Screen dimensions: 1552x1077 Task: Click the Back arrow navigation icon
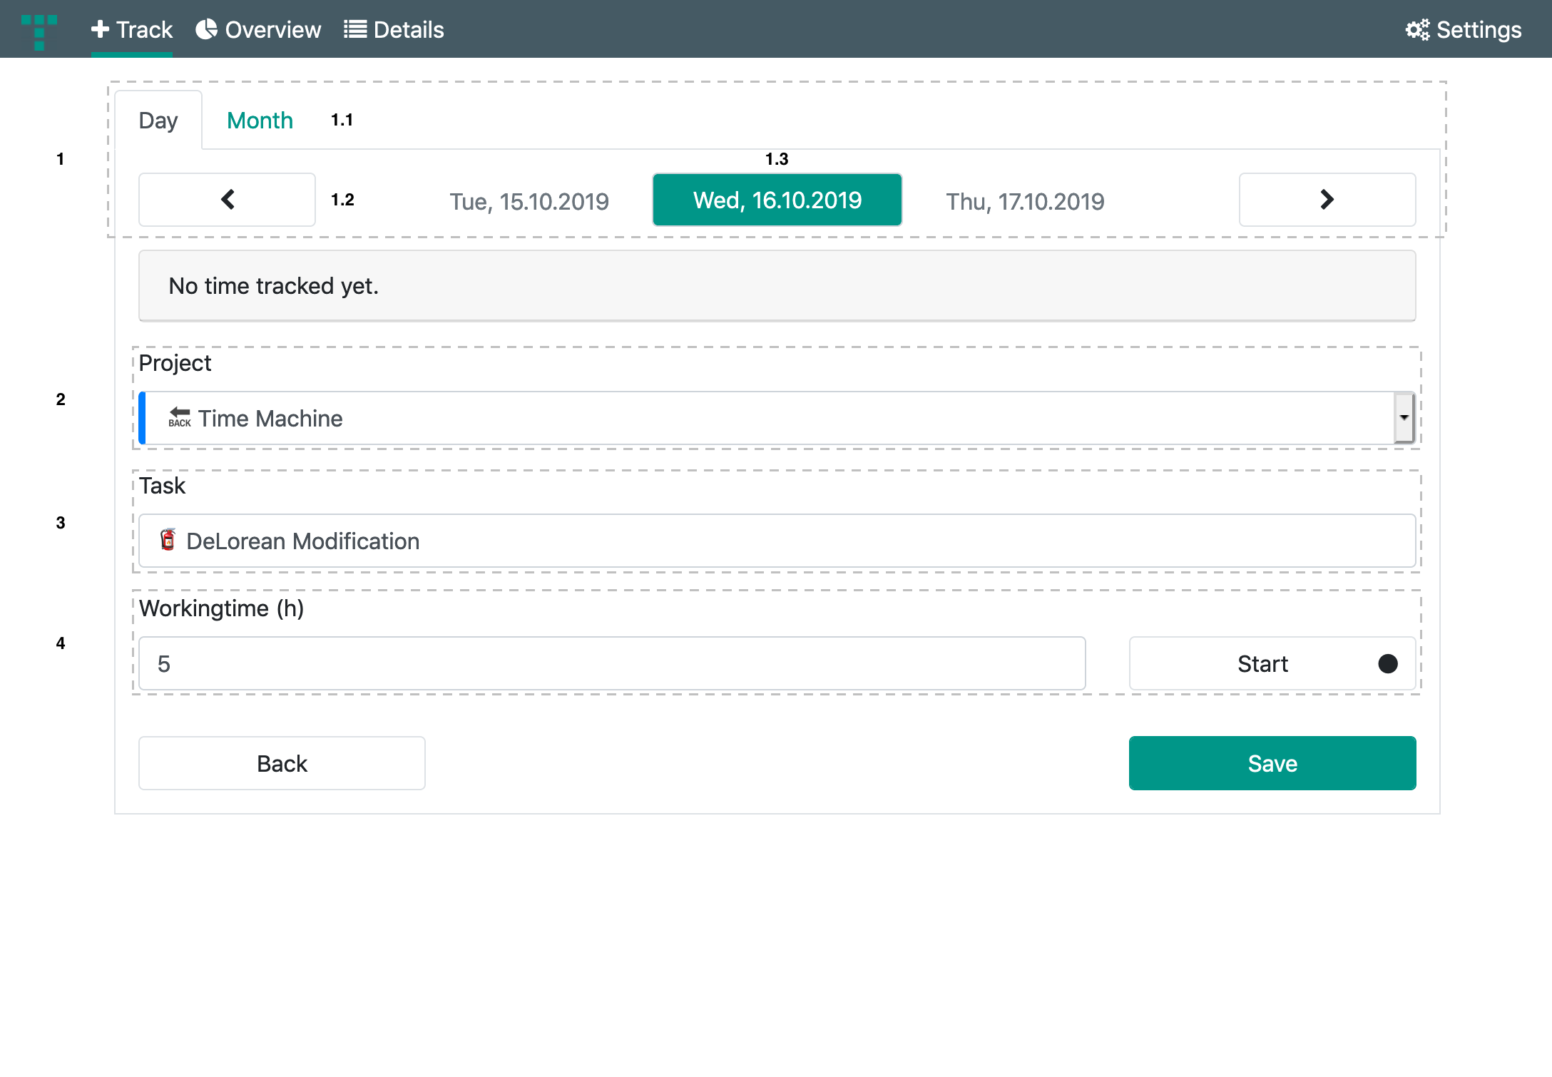click(x=228, y=200)
